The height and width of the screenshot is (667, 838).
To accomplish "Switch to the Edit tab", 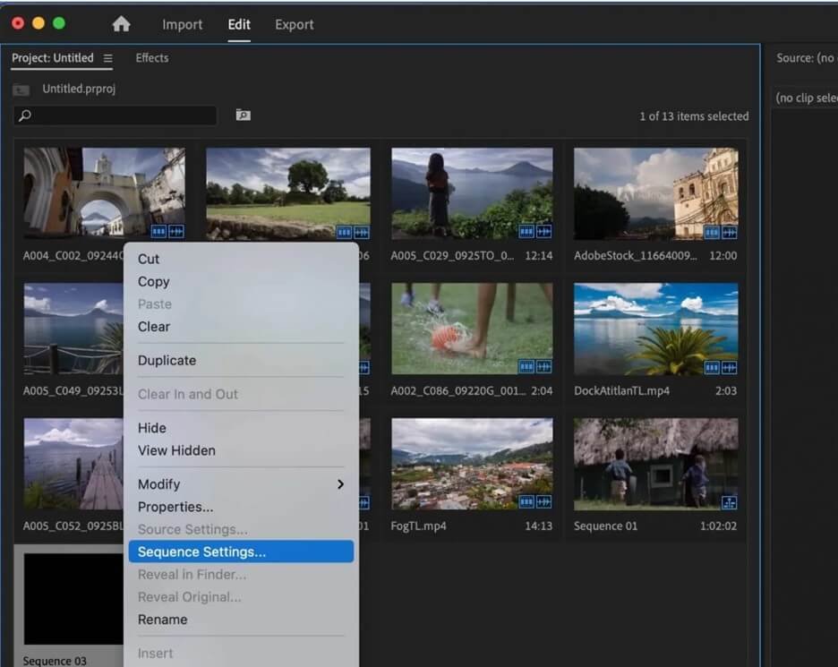I will pos(239,24).
